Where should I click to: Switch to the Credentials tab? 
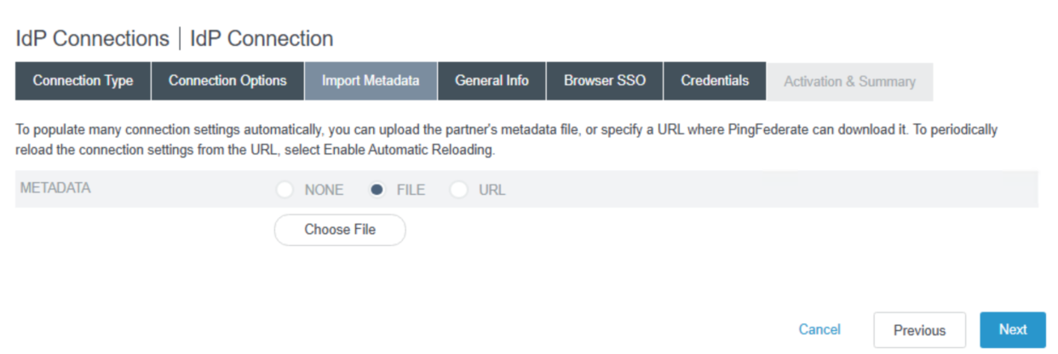(715, 81)
